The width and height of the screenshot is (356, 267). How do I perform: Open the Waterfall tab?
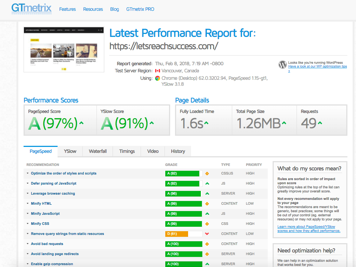tap(98, 151)
